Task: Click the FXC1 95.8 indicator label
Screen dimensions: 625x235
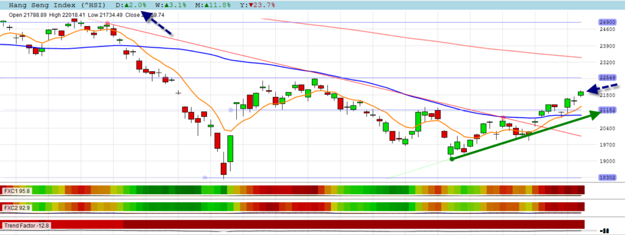Action: point(16,191)
